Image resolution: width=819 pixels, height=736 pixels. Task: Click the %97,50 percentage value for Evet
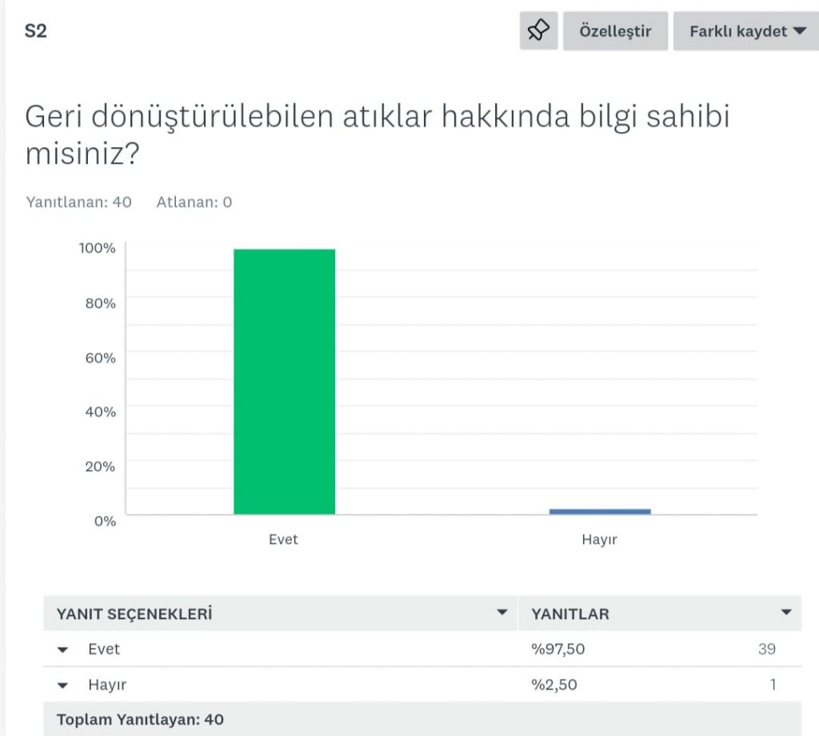click(557, 649)
